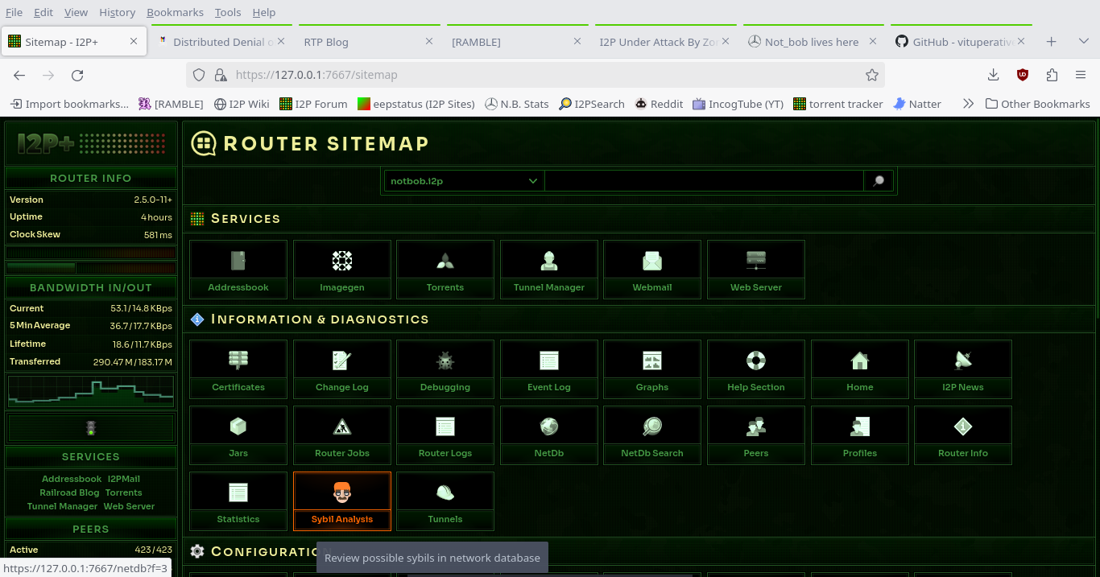
Task: Switch to the RTP Blog tab
Action: click(367, 42)
